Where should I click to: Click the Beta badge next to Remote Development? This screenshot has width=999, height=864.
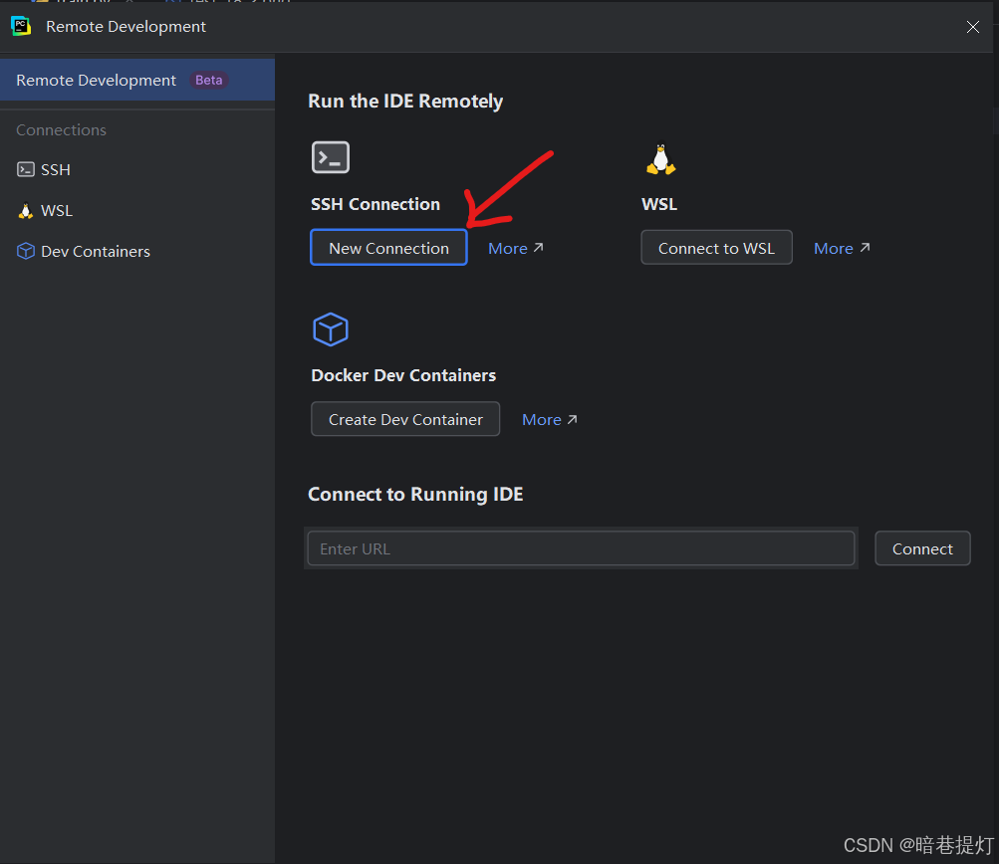click(x=208, y=80)
